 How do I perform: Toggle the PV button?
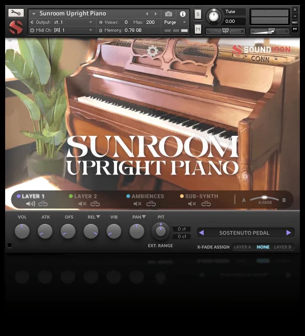[295, 29]
